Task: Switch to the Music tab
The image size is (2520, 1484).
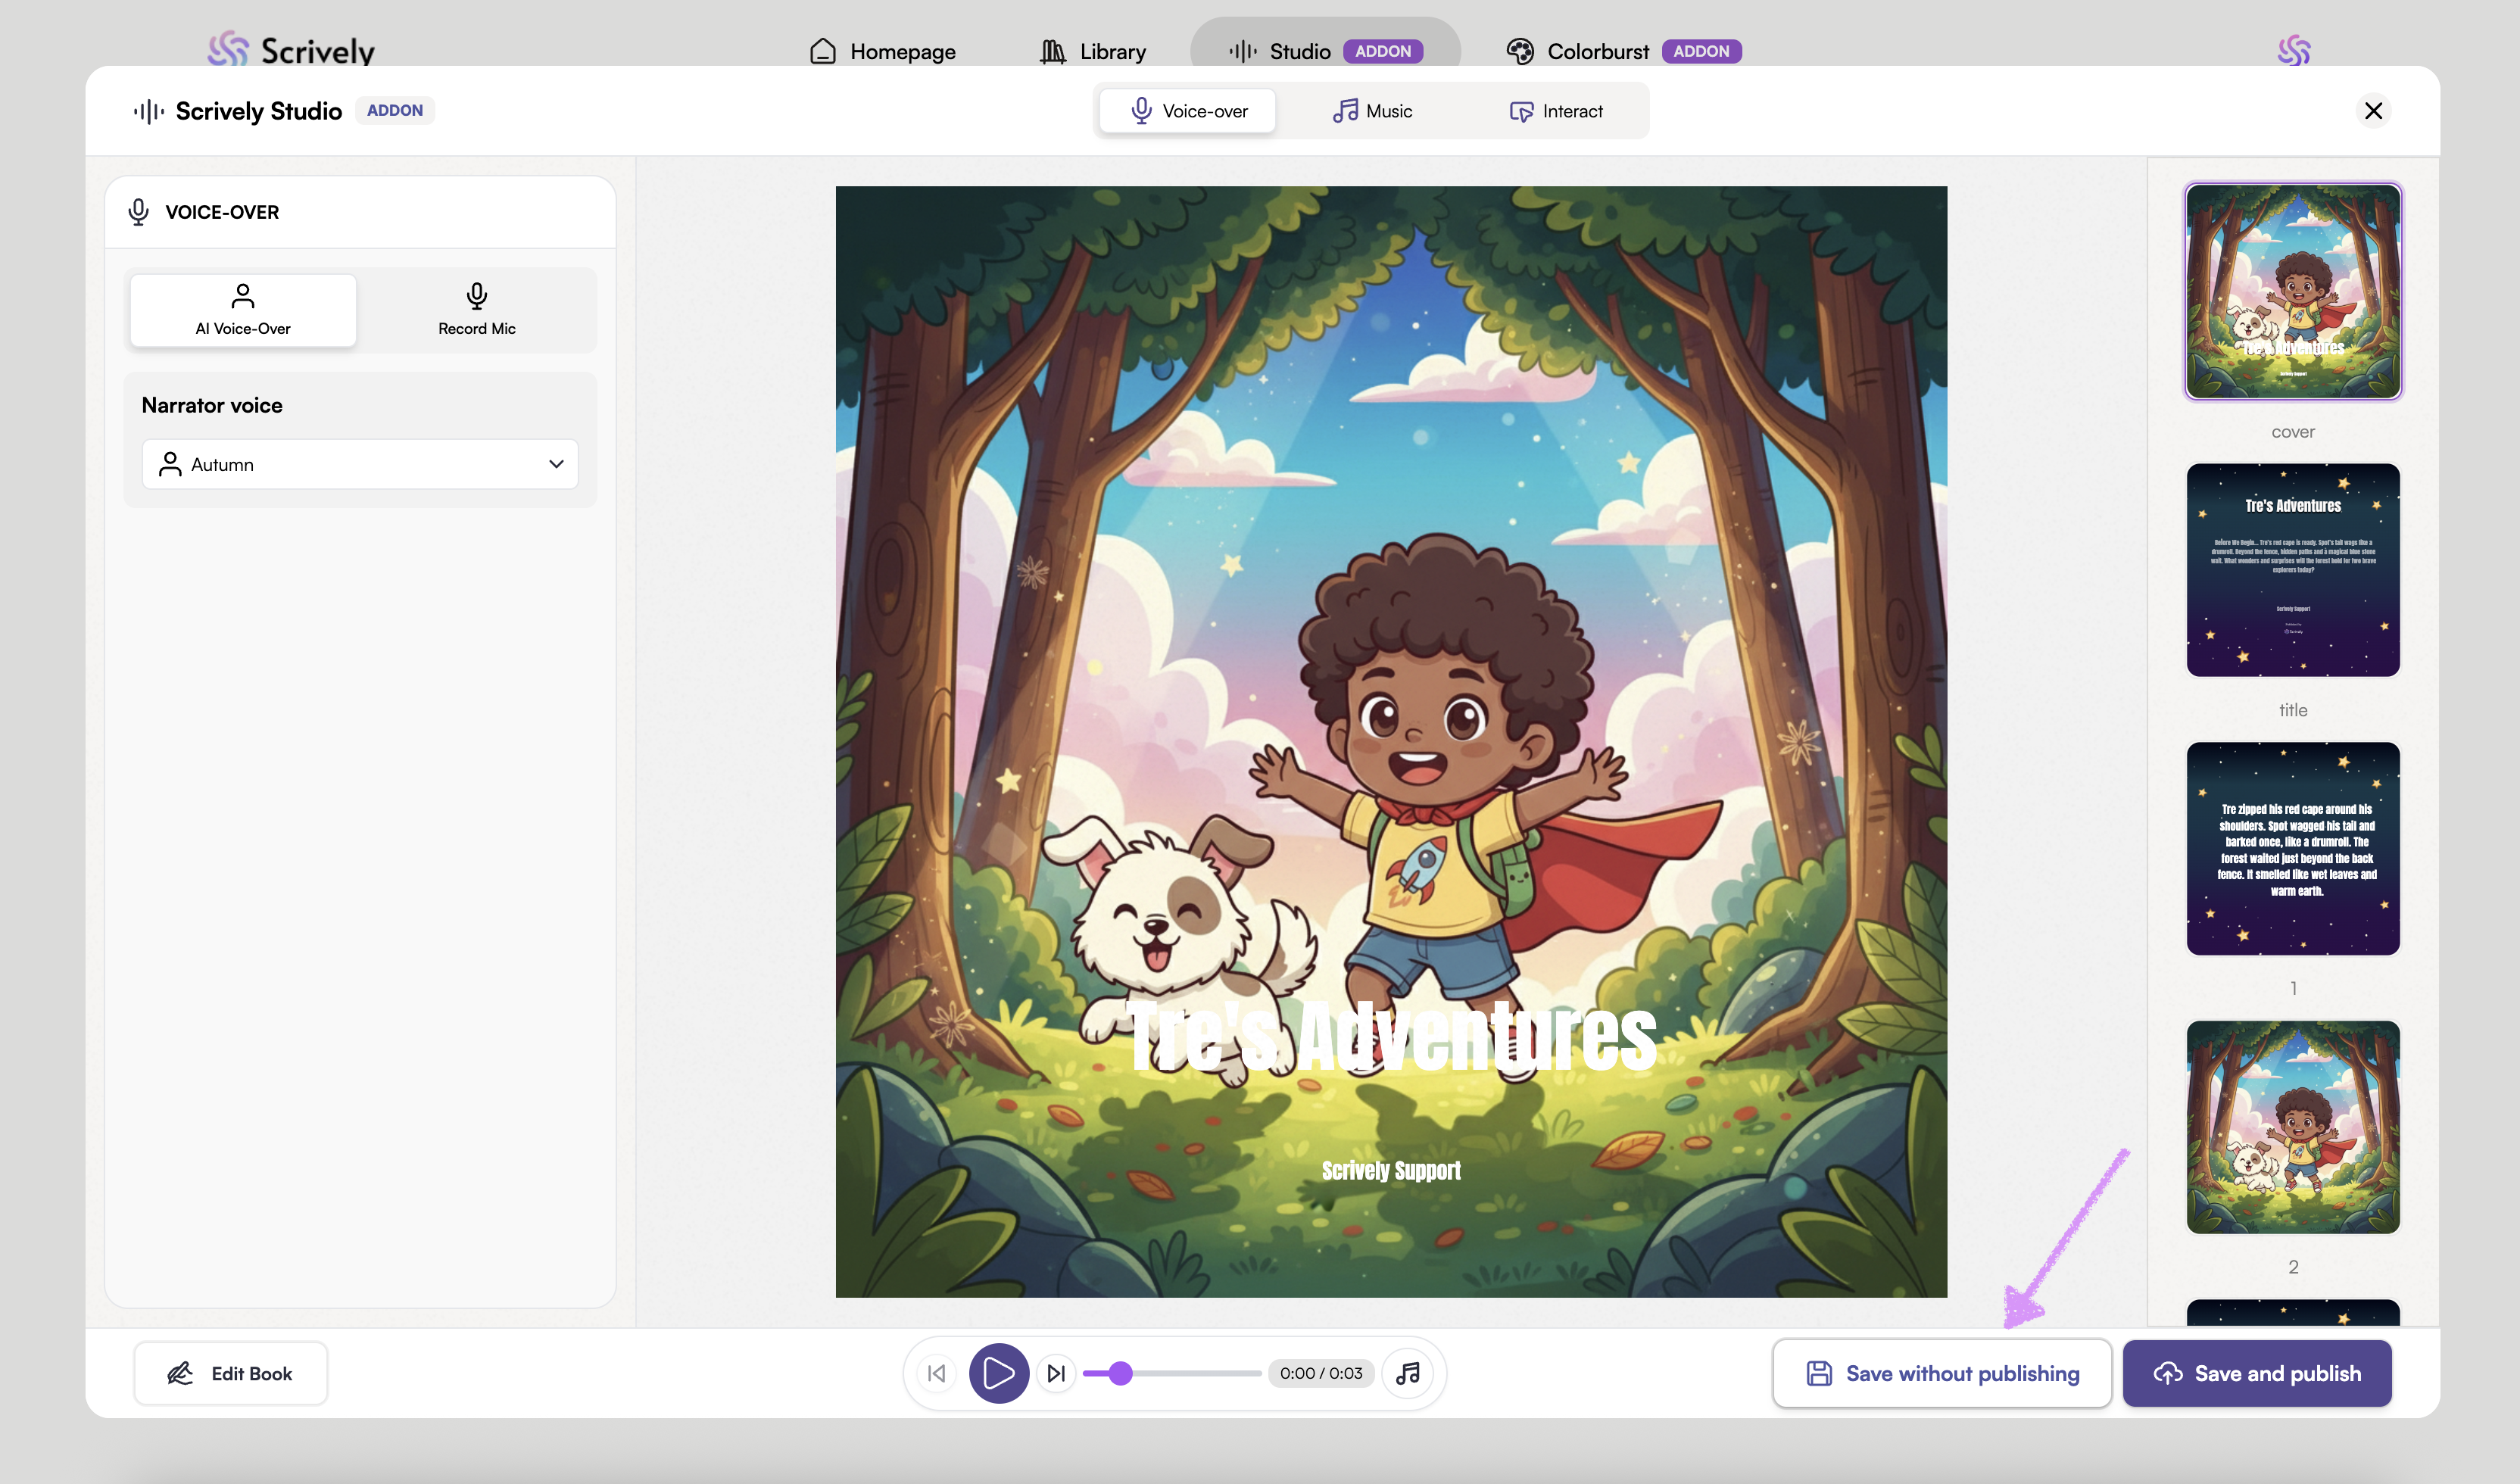Action: pyautogui.click(x=1372, y=111)
